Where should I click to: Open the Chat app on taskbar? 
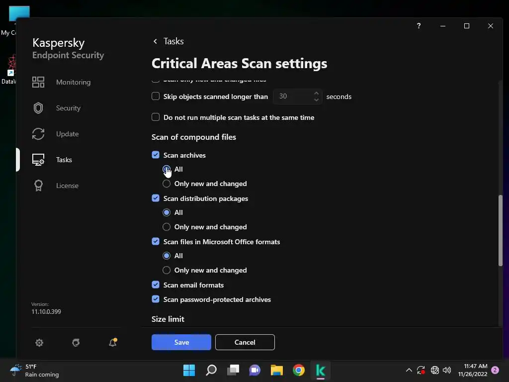click(x=255, y=370)
